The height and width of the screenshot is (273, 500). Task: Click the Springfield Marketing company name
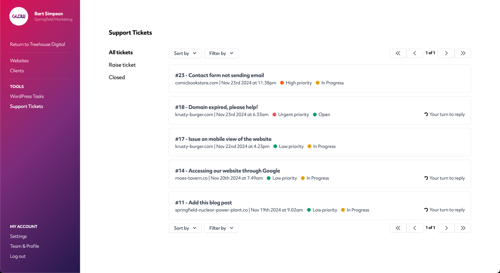pyautogui.click(x=53, y=19)
